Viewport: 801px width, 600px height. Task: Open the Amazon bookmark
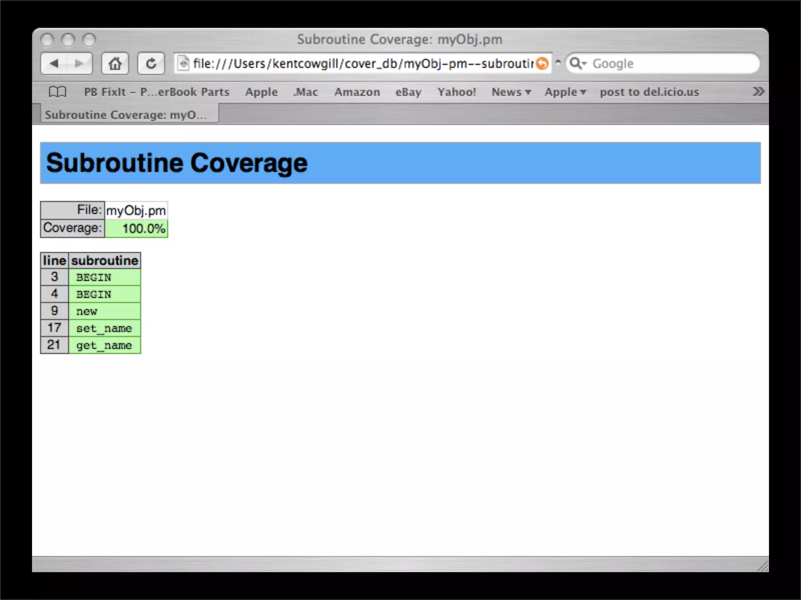coord(357,92)
